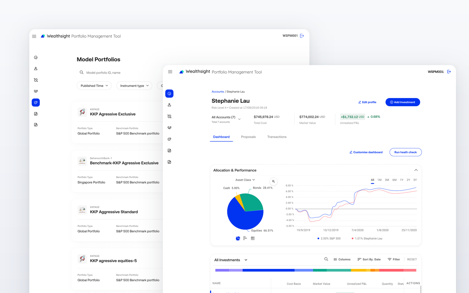Select the 1Y chart range
Screen dimensions: 469x293
tap(402, 180)
